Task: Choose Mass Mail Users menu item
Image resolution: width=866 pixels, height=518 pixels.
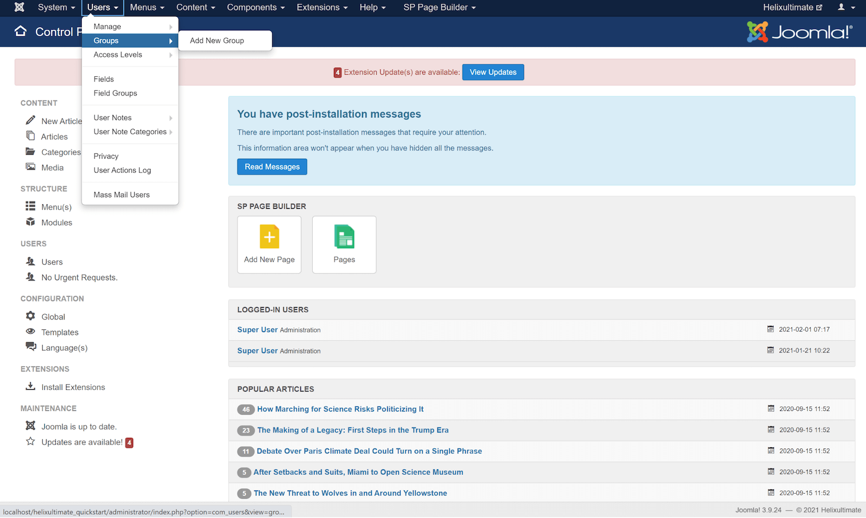Action: coord(122,195)
